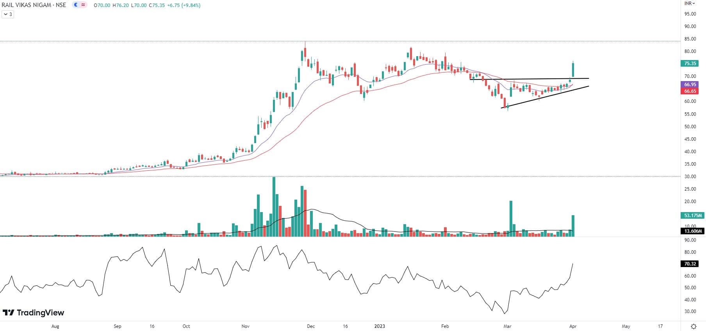Screen dimensions: 706x331
Task: Click the O70.00 open price value
Action: click(103, 5)
